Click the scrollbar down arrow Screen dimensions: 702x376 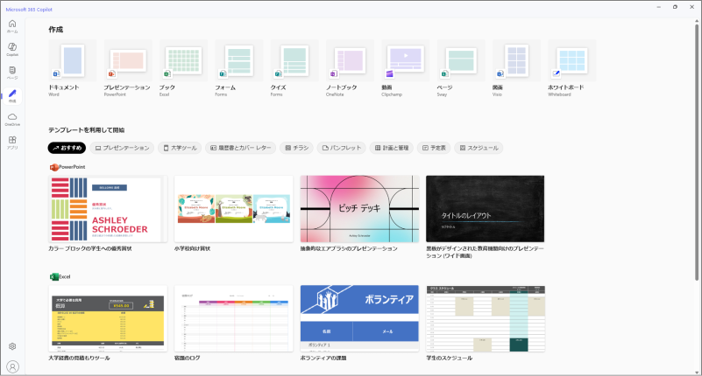697,373
